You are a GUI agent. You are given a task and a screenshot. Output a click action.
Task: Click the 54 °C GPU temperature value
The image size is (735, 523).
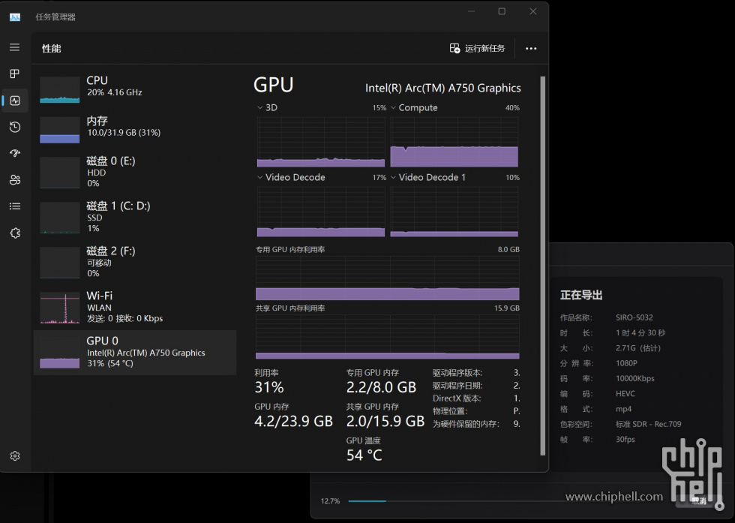[364, 455]
